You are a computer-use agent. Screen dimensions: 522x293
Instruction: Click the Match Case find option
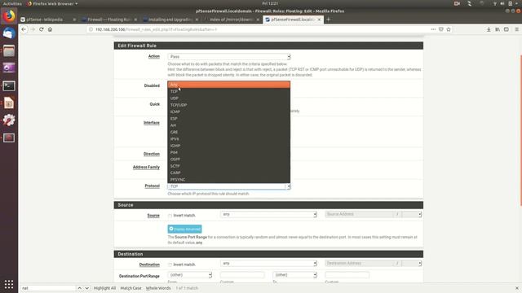(x=130, y=288)
